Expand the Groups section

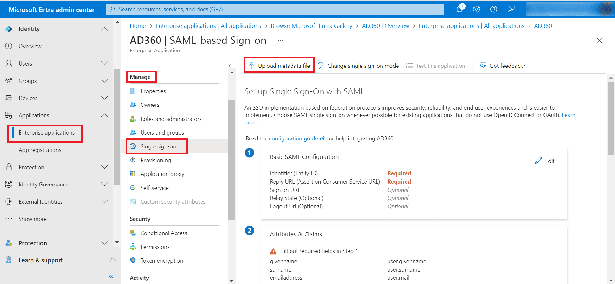(x=104, y=81)
